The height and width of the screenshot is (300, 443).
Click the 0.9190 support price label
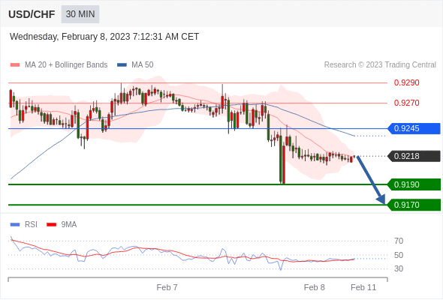click(414, 184)
